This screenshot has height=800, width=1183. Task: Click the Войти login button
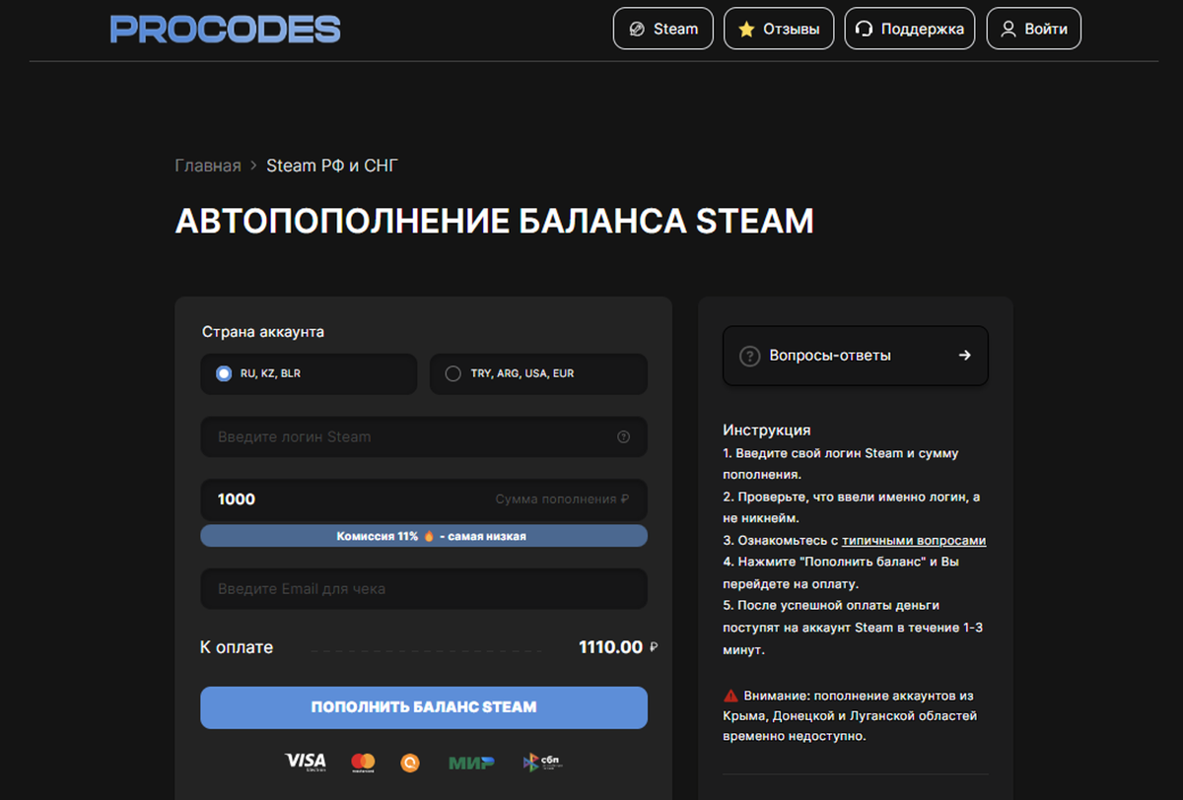pos(1034,29)
